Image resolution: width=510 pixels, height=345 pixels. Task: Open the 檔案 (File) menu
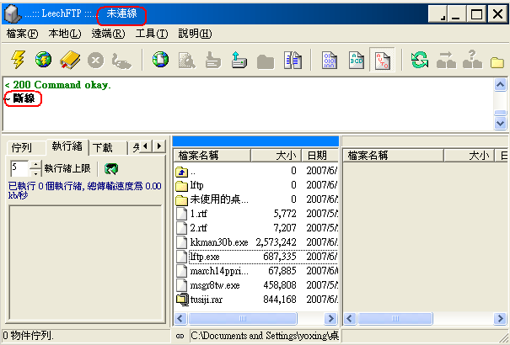click(22, 34)
